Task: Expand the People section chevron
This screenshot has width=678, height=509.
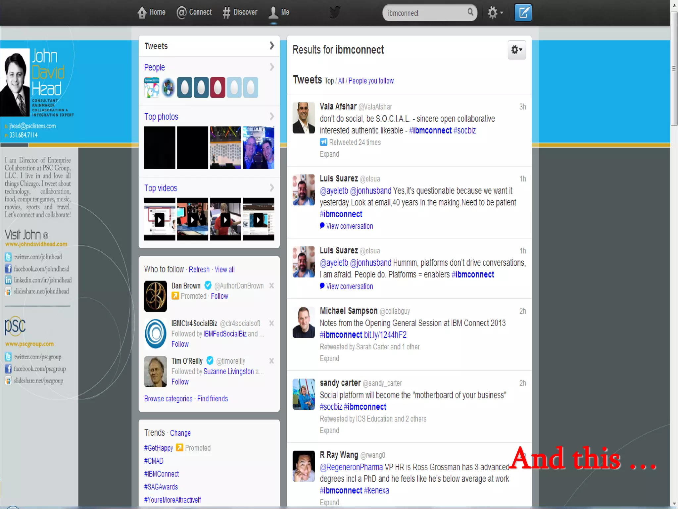Action: (272, 67)
